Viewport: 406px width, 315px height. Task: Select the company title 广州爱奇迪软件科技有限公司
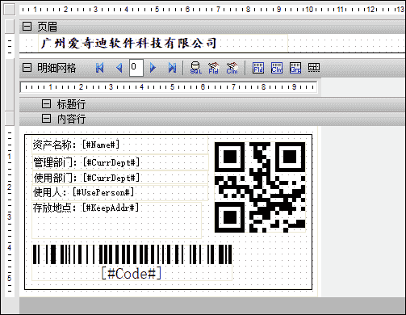[x=163, y=43]
